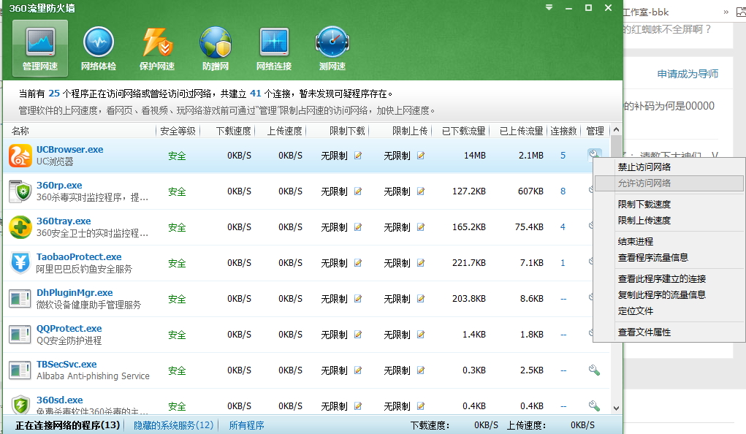Select the TaobaoProtect.exe process name
Screen dimensions: 746x434
tap(79, 257)
